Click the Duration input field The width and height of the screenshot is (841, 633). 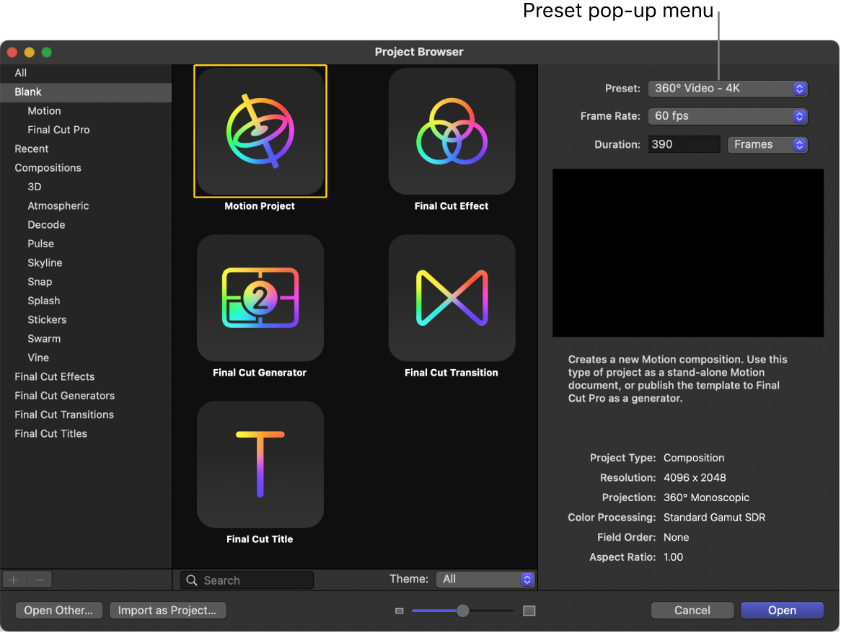683,144
